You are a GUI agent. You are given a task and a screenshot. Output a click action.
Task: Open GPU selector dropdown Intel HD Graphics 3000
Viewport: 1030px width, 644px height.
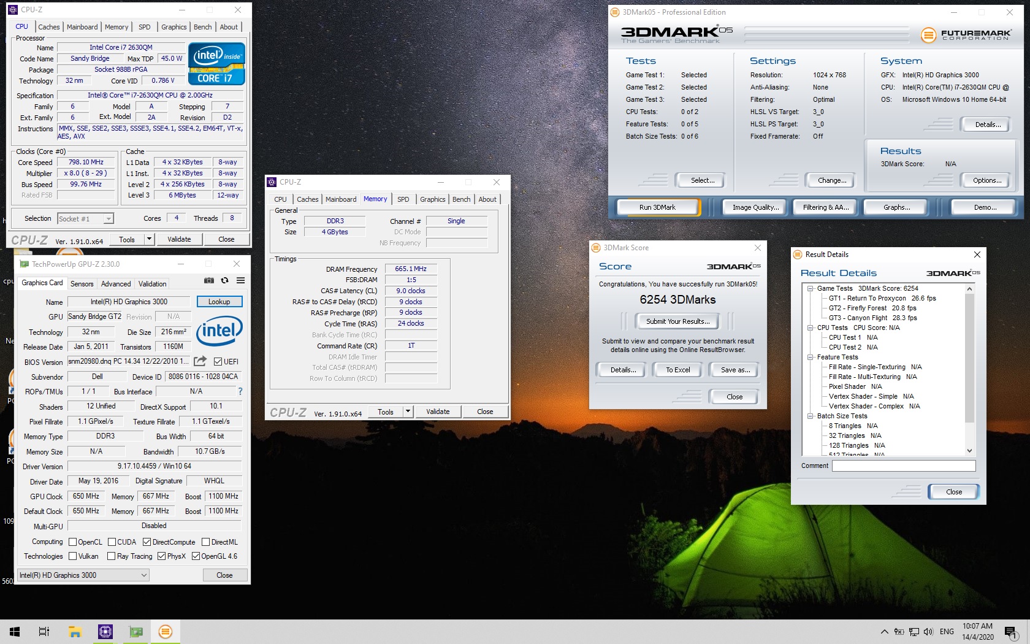click(83, 575)
